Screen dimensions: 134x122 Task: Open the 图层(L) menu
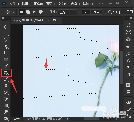click(x=50, y=4)
